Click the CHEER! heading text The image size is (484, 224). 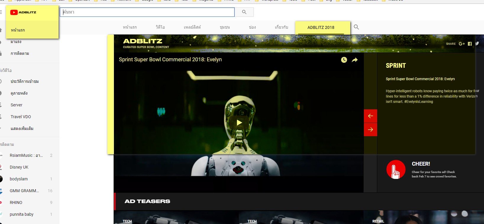click(421, 164)
